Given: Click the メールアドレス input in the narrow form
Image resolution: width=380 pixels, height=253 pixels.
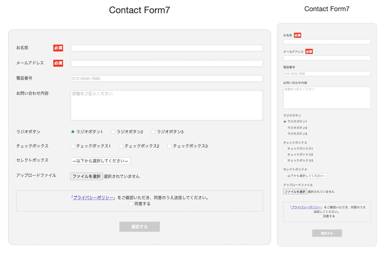Looking at the screenshot, I should click(327, 58).
